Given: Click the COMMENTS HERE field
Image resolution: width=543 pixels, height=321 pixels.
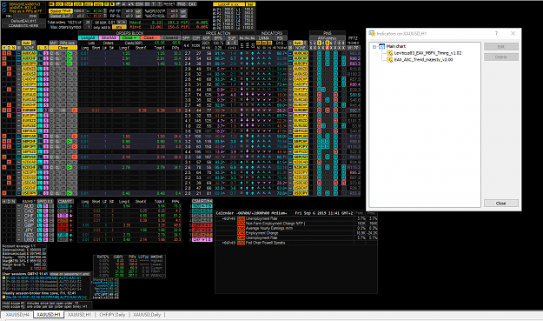Looking at the screenshot, I should tap(23, 25).
